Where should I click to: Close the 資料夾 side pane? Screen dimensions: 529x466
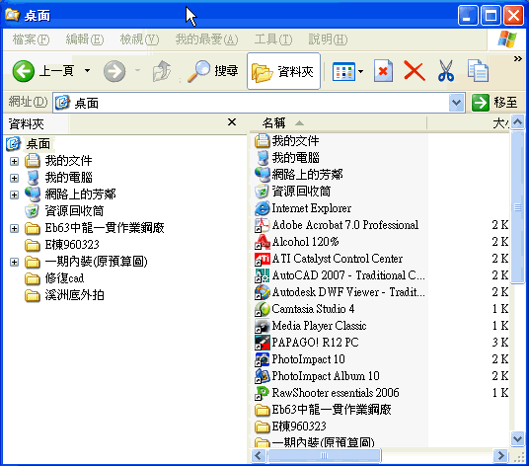point(232,122)
